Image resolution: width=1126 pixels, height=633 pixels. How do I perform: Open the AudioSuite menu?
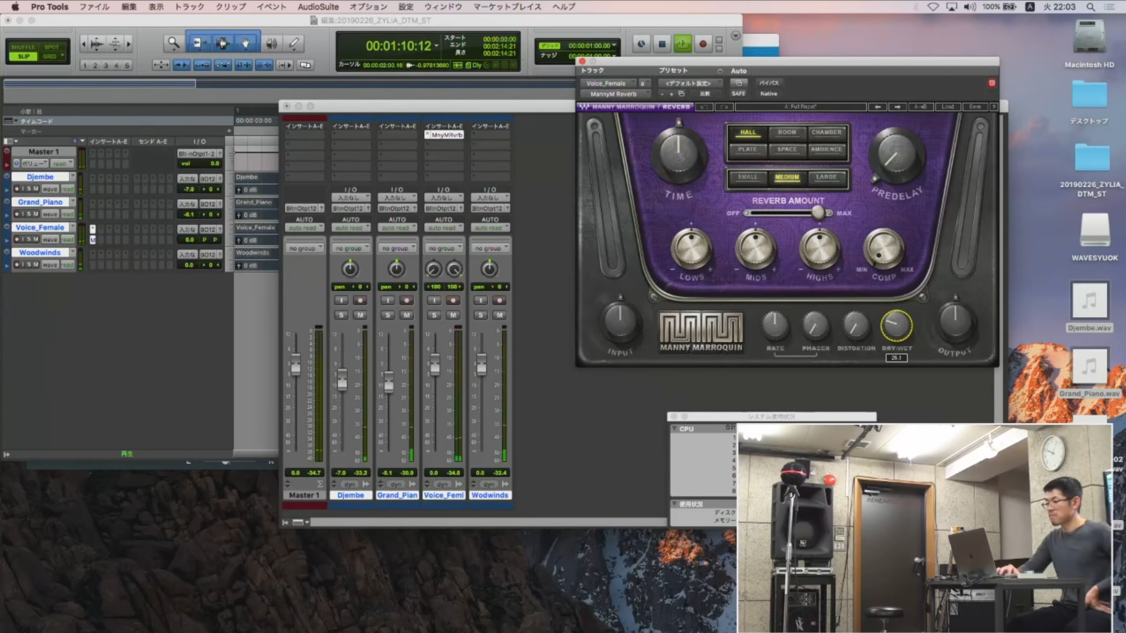pos(318,6)
